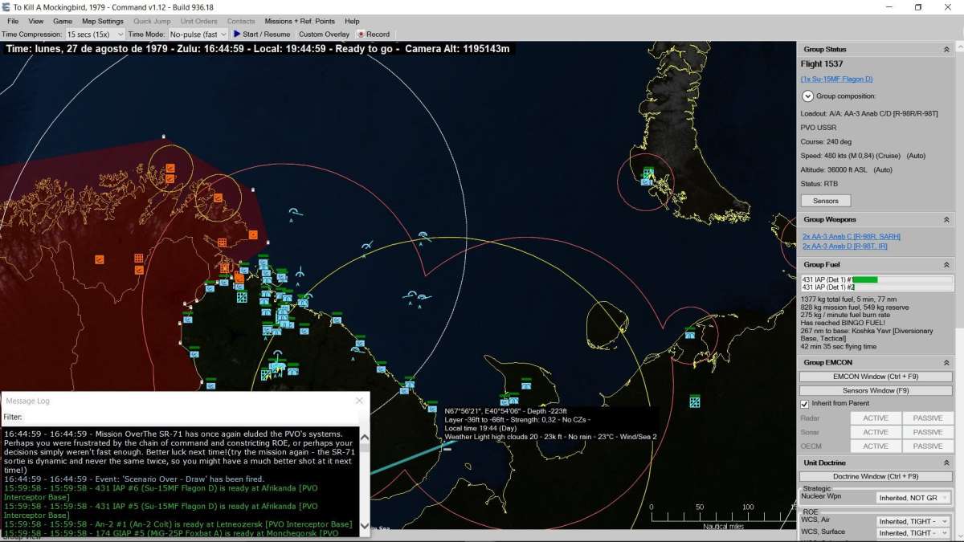Image resolution: width=964 pixels, height=542 pixels.
Task: Open the EMCON Window (Ctrl + F9)
Action: pos(876,377)
